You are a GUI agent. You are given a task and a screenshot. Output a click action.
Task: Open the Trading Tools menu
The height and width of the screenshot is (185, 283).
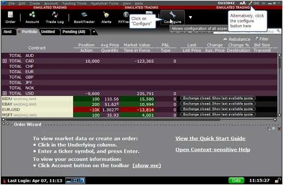pos(74,3)
